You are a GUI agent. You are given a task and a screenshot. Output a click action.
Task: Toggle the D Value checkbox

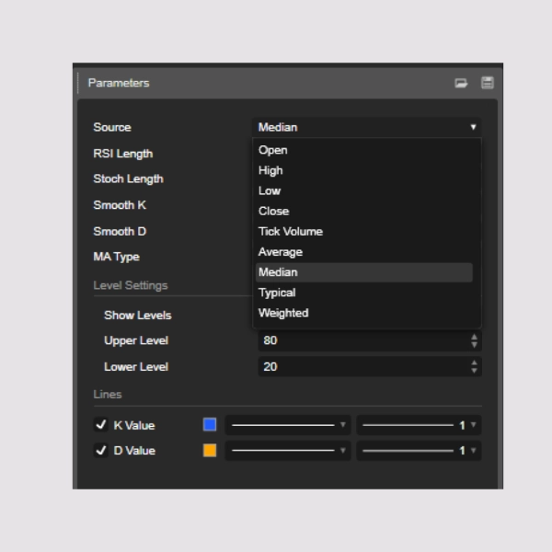(101, 451)
